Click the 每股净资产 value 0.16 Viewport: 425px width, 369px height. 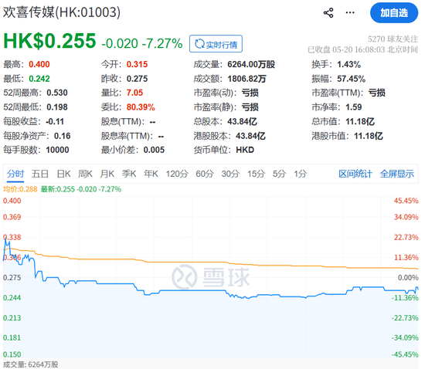click(x=63, y=136)
